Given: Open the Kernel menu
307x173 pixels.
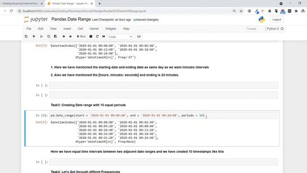Looking at the screenshot, I should [94, 29].
